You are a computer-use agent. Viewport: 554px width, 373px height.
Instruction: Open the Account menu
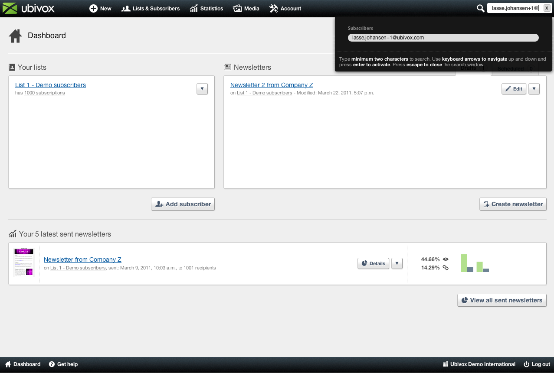point(285,8)
